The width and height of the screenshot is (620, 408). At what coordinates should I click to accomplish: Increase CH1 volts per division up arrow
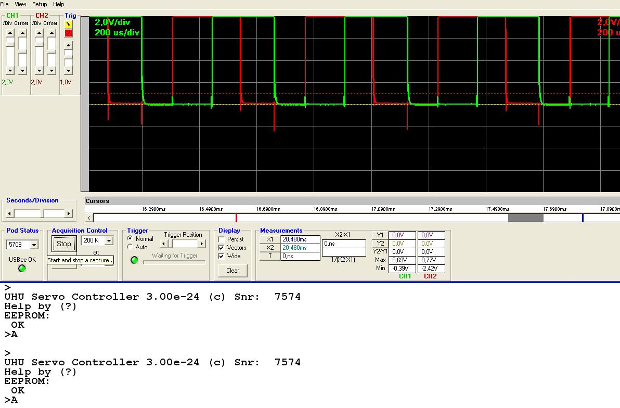click(10, 33)
